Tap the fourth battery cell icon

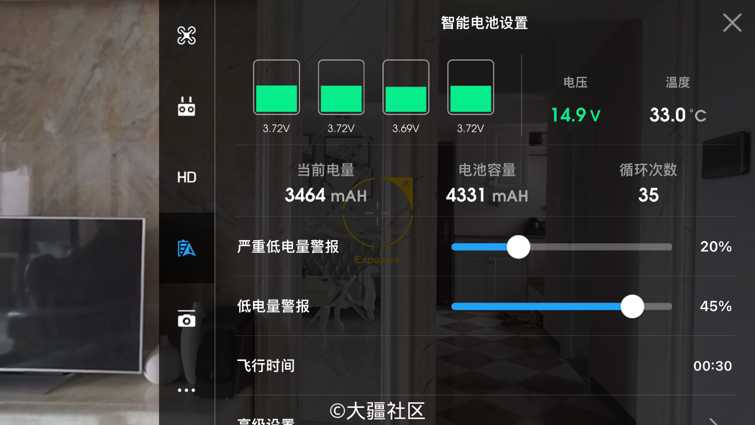point(471,87)
